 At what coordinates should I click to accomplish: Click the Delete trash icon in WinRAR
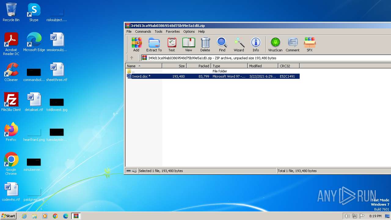click(x=205, y=45)
